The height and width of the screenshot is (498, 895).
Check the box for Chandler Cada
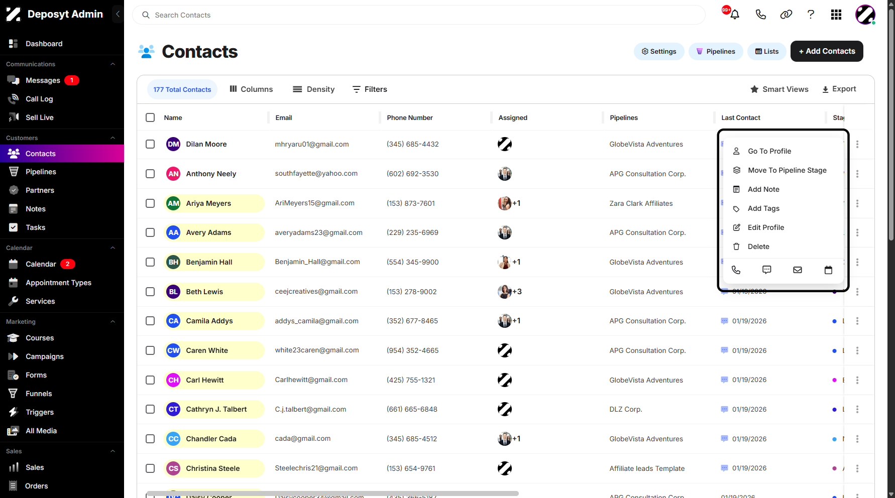(150, 439)
